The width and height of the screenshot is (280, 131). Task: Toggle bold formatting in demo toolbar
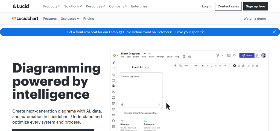[x=203, y=66]
